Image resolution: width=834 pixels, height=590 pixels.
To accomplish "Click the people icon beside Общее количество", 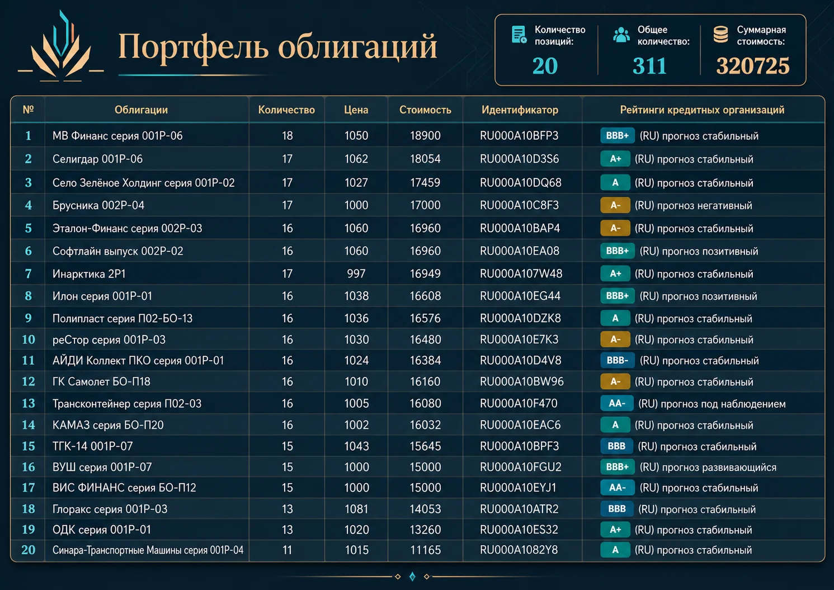I will (x=621, y=35).
